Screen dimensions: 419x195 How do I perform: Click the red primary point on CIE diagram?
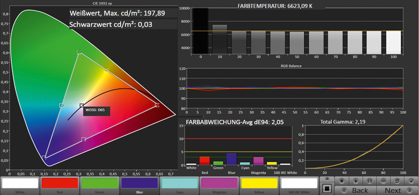[x=157, y=105]
